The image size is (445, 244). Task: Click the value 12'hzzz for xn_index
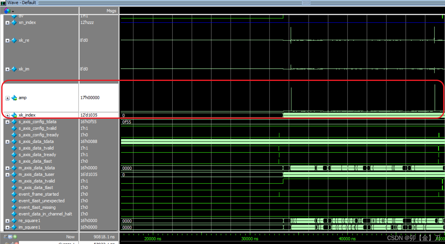click(87, 23)
